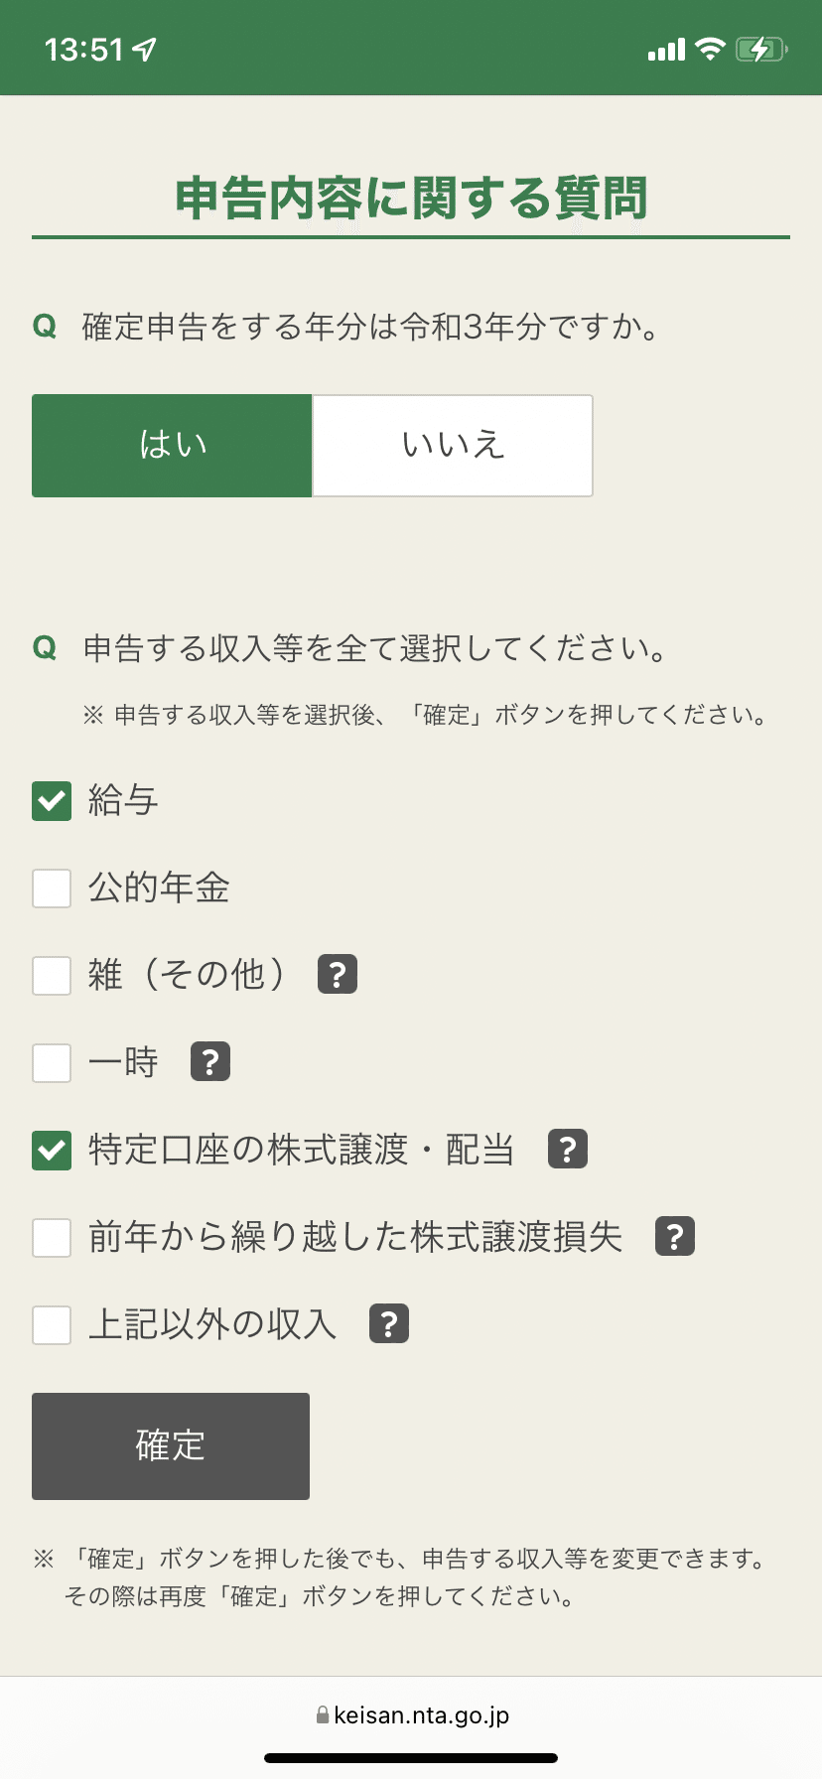
Task: Click the 確定 button
Action: (x=171, y=1446)
